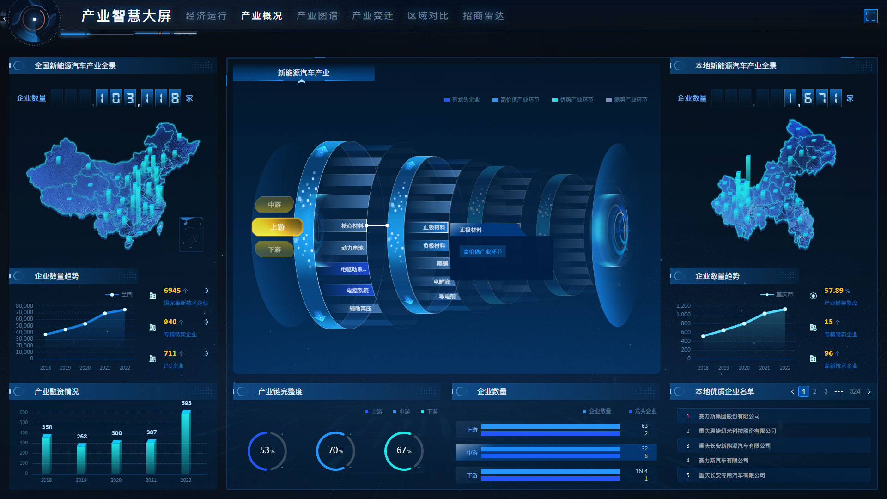Click the building icon beside 940

coord(152,327)
